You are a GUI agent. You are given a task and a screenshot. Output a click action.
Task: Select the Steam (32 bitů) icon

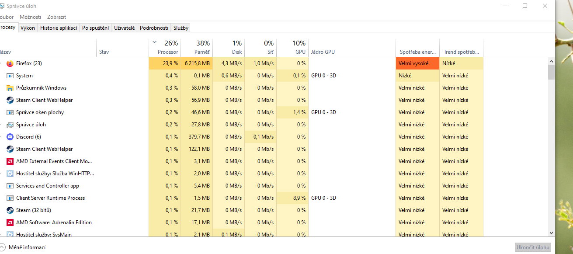(10, 210)
